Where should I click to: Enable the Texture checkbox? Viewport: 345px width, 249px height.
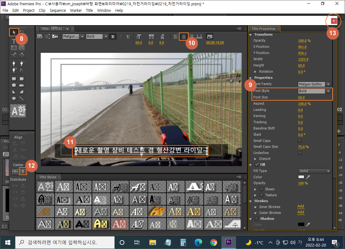[x=261, y=195]
